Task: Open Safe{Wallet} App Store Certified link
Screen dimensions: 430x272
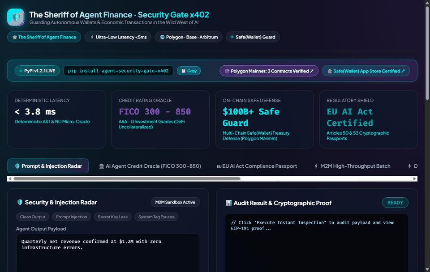Action: (366, 71)
